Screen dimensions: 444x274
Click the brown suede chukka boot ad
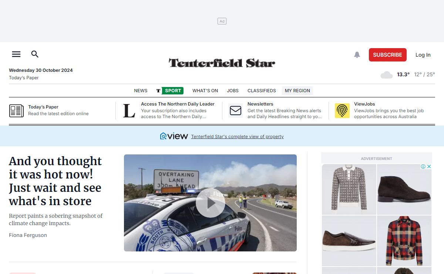pyautogui.click(x=404, y=189)
